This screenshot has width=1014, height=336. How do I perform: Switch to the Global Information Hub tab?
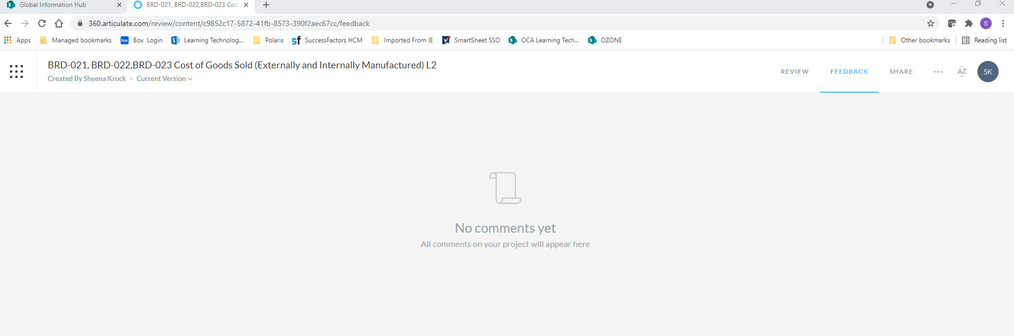point(64,5)
